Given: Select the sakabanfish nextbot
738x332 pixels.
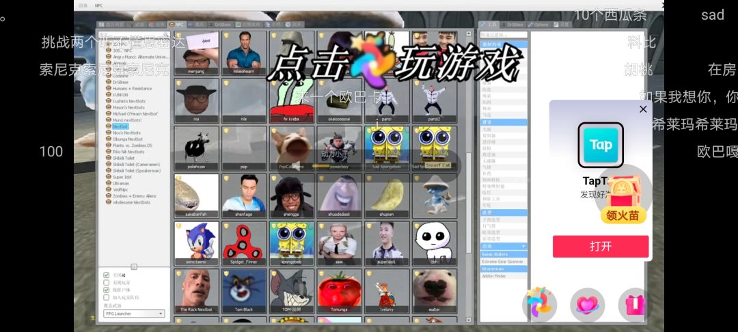Looking at the screenshot, I should click(x=196, y=196).
